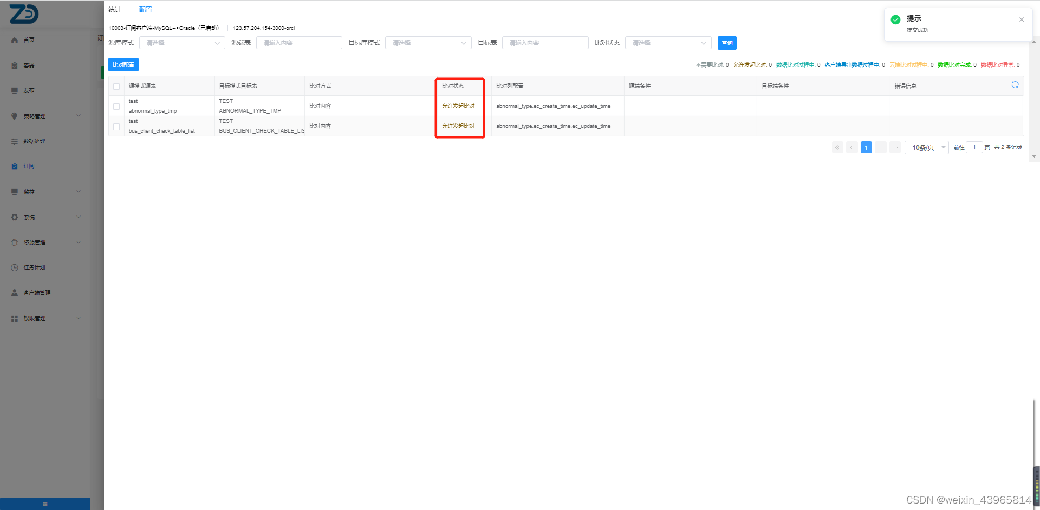Open the 10条/页 page size dropdown
Viewport: 1040px width, 510px height.
(x=927, y=147)
